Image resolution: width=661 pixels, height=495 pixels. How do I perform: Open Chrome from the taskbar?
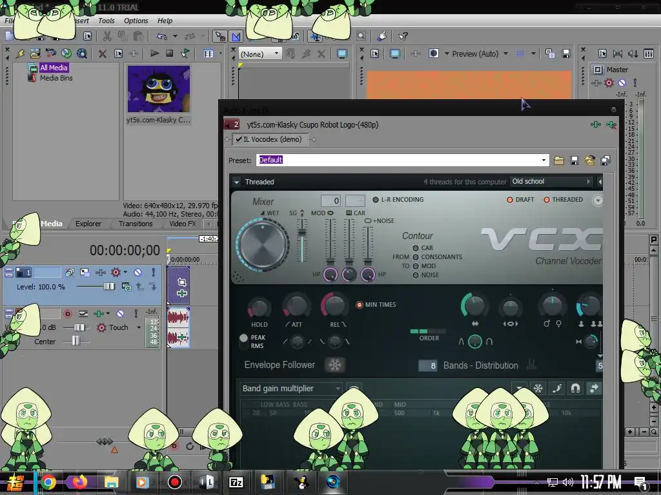click(x=48, y=482)
